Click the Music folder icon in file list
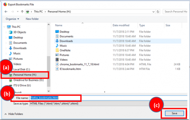Viewport: 190px width, 120px height. click(x=57, y=46)
